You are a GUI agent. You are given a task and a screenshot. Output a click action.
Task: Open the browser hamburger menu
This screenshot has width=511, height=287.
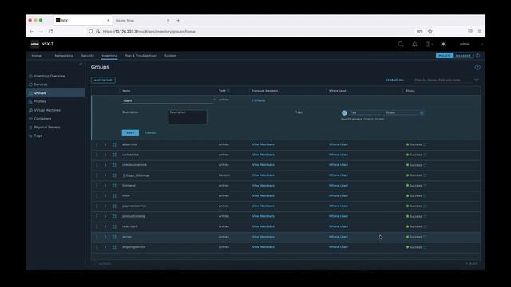point(480,32)
